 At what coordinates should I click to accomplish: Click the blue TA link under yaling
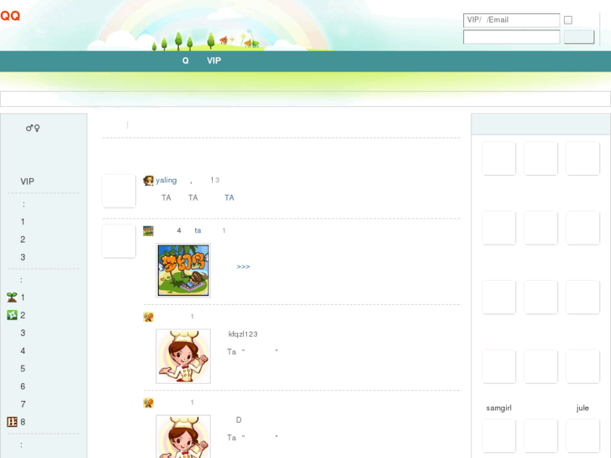click(229, 197)
